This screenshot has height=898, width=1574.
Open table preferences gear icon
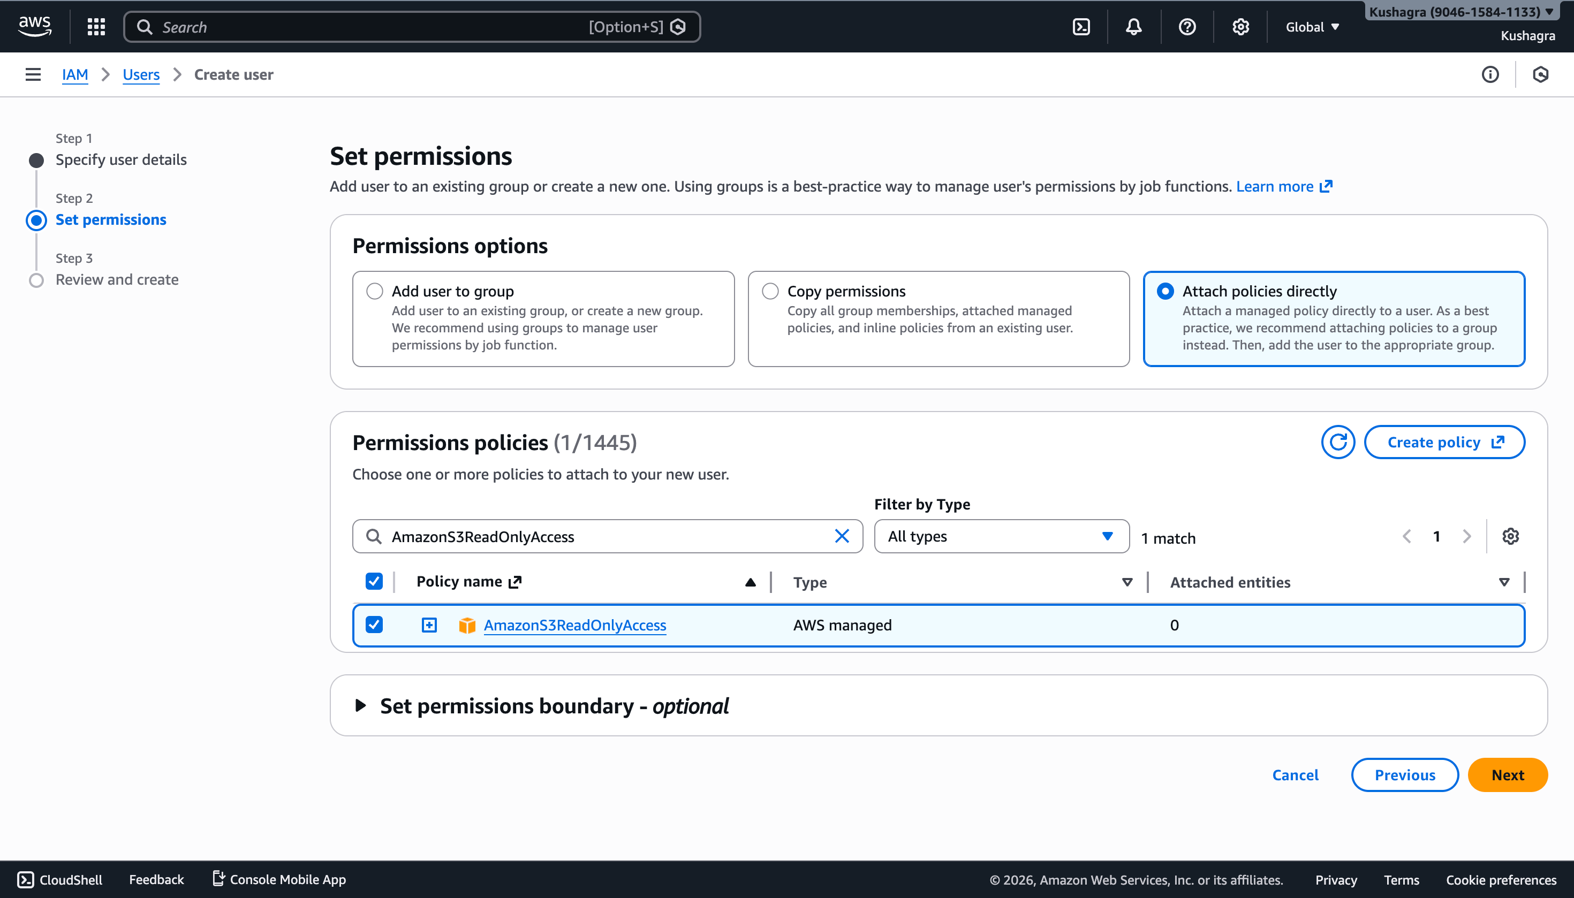[x=1510, y=536]
